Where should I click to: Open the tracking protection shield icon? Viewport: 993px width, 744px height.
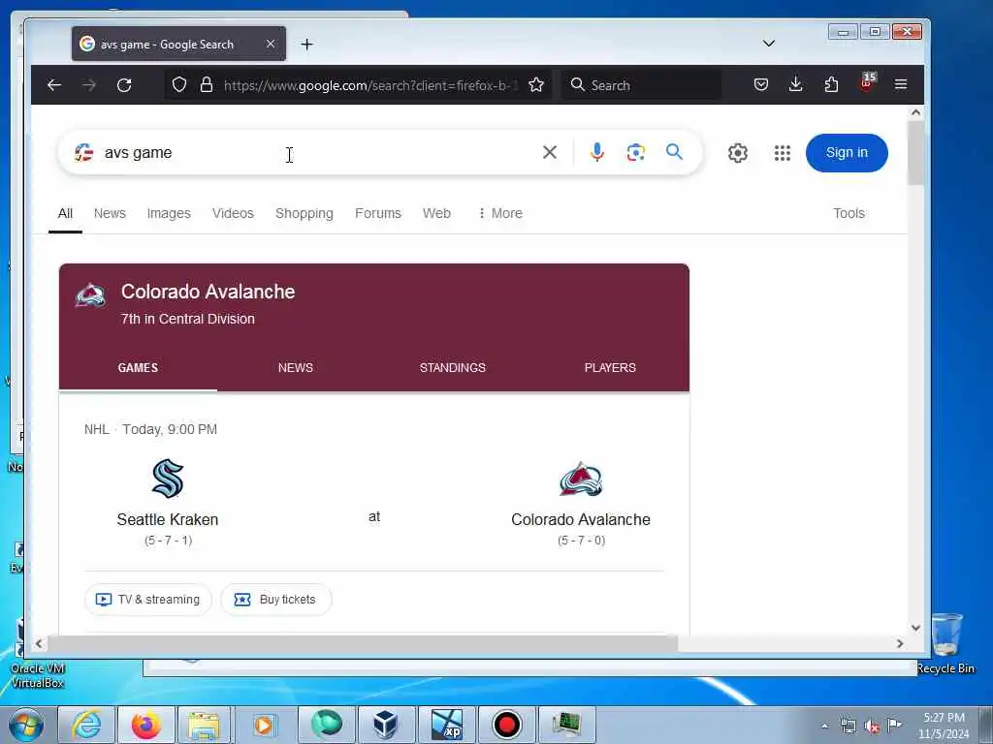179,85
